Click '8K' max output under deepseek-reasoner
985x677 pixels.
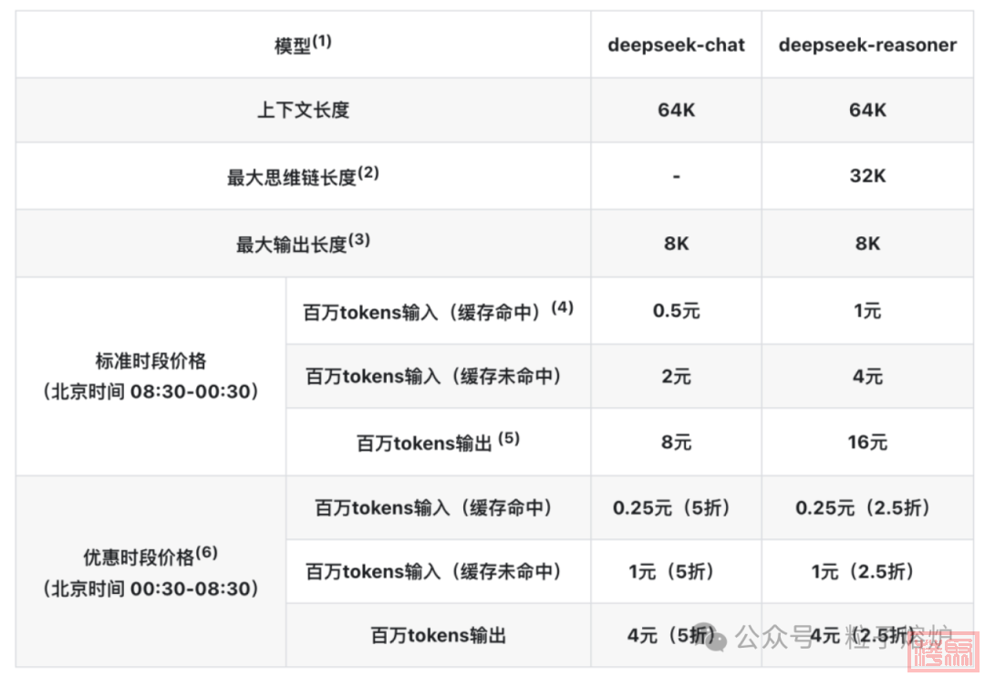point(867,244)
